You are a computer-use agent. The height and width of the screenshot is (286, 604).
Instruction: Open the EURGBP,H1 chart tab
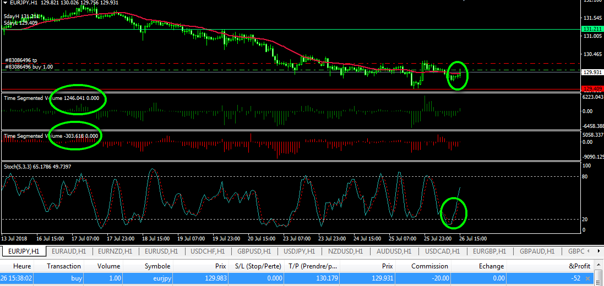pos(489,251)
